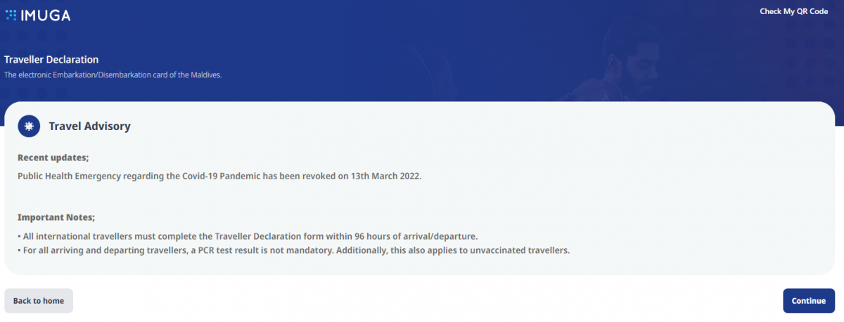Click the IMUGA wordmark text
Screen dimensions: 844x322
coord(46,15)
